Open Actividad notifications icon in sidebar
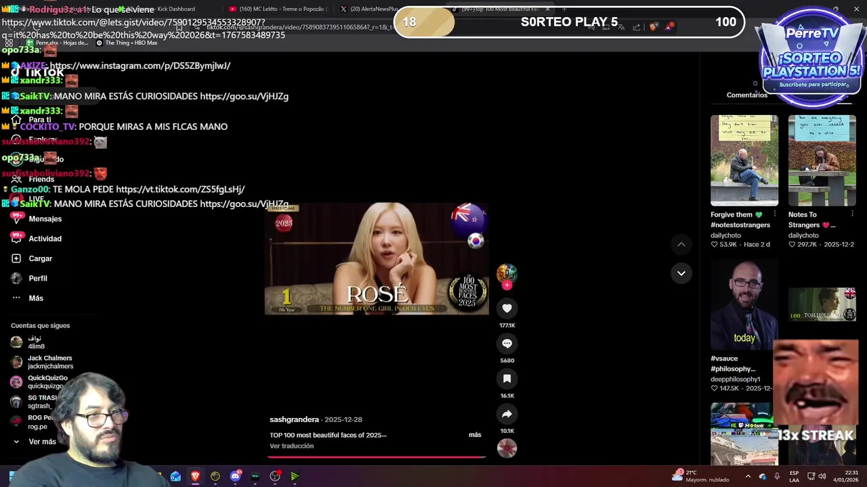This screenshot has height=487, width=867. (16, 238)
